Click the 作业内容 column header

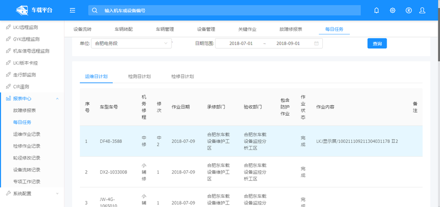[x=325, y=107]
